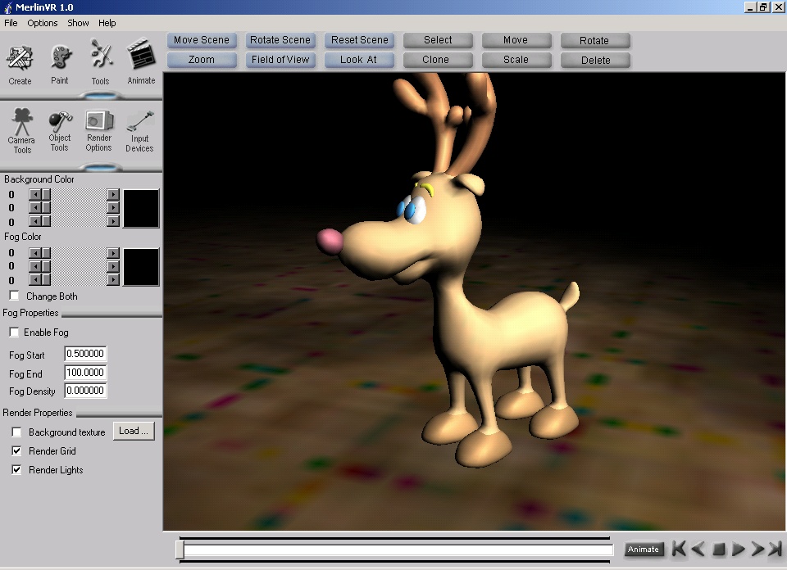
Task: Open the Animate clapperboard panel
Action: pyautogui.click(x=141, y=61)
